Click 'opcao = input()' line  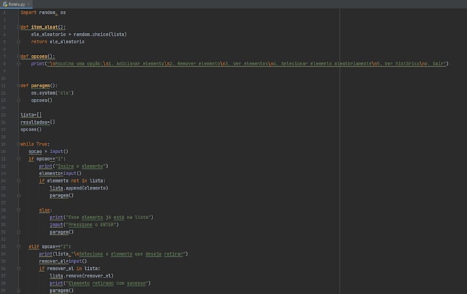pyautogui.click(x=49, y=152)
